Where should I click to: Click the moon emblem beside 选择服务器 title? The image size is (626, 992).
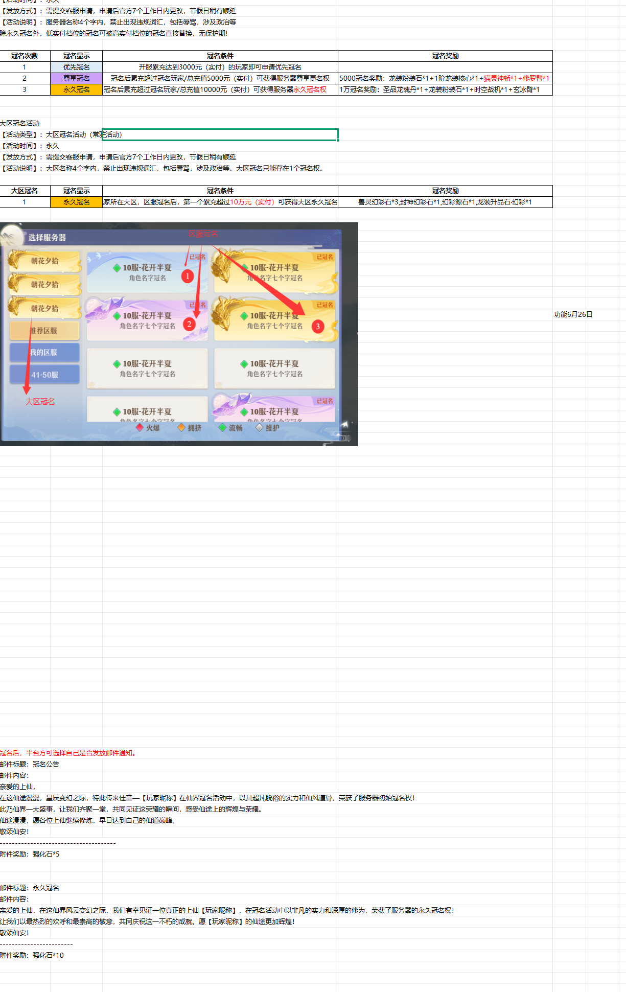coord(12,237)
